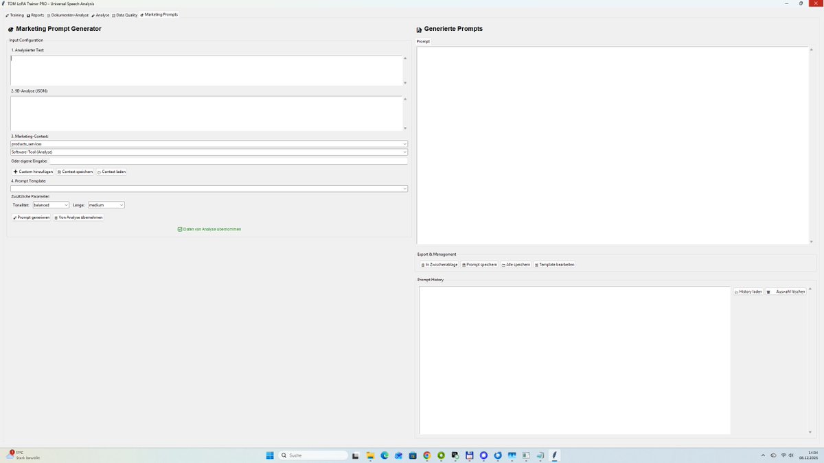Click the Prompt History list area
Screen dimensions: 824x463
tap(575, 360)
